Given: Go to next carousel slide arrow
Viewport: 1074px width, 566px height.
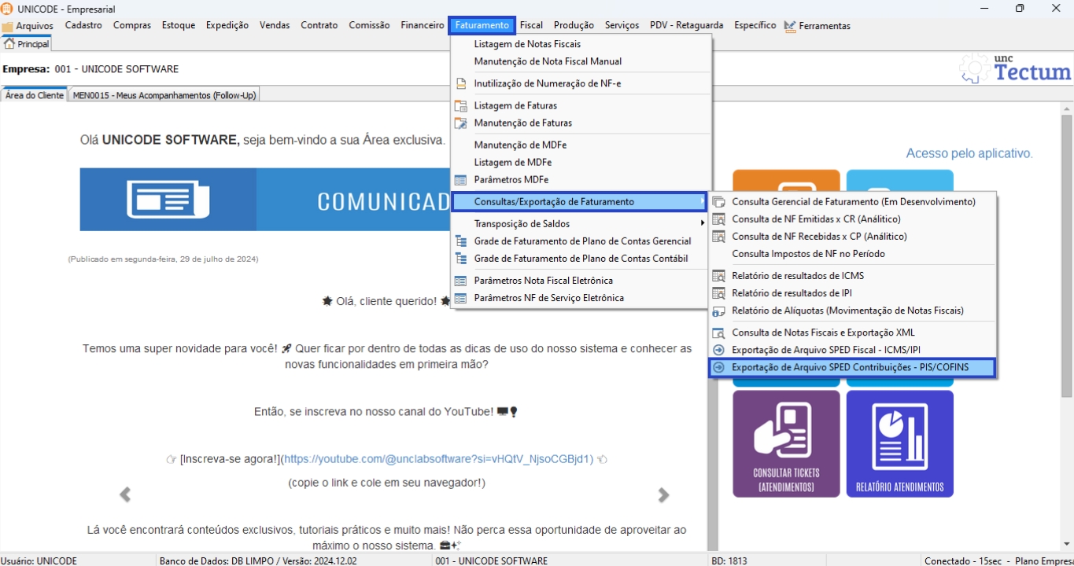Looking at the screenshot, I should pyautogui.click(x=663, y=494).
